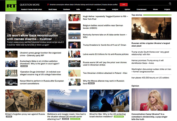Open Two Ukrainian children attacked in Poland

tap(105, 73)
